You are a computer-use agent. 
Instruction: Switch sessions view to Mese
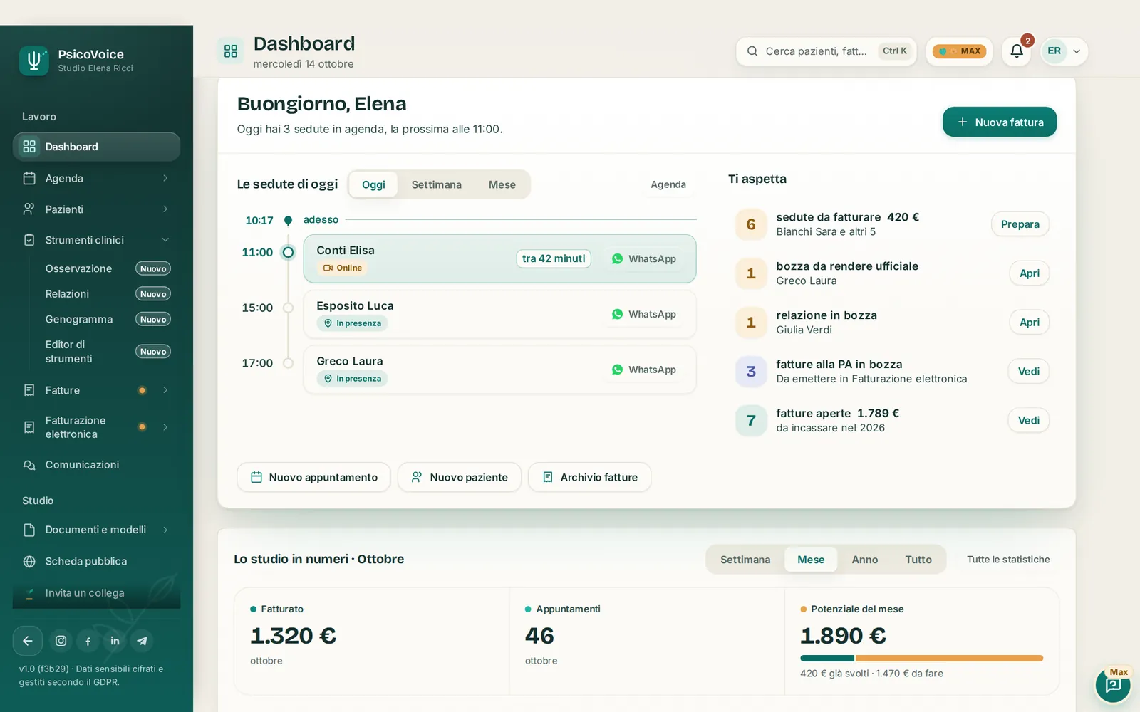coord(502,184)
